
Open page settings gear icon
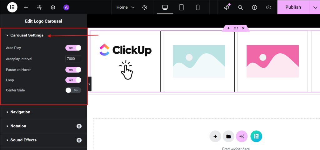[x=145, y=7]
